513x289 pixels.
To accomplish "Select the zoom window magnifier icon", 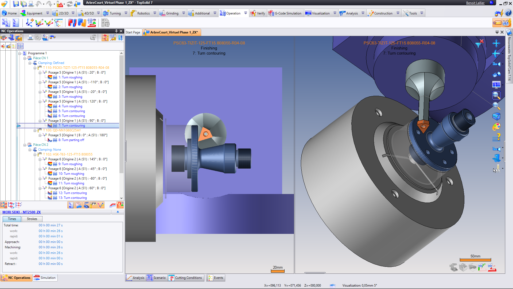I will tap(496, 96).
